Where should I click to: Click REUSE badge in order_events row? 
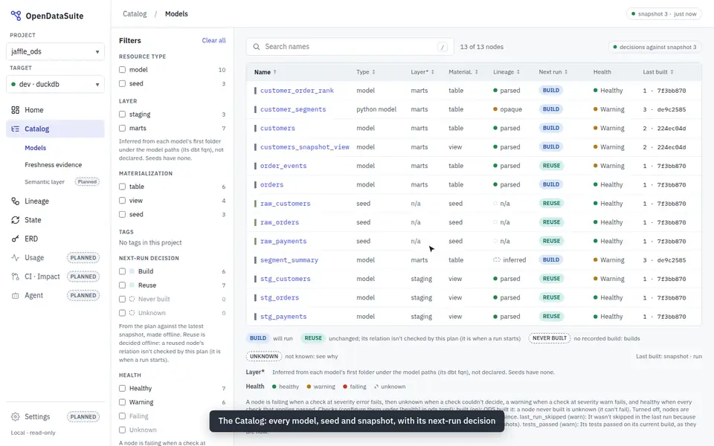pyautogui.click(x=551, y=166)
